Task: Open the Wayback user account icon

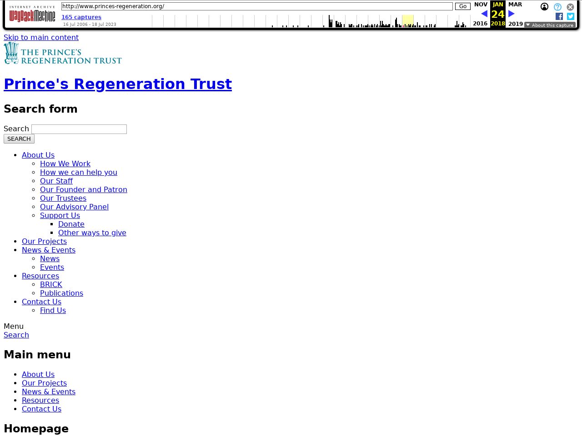Action: tap(544, 7)
